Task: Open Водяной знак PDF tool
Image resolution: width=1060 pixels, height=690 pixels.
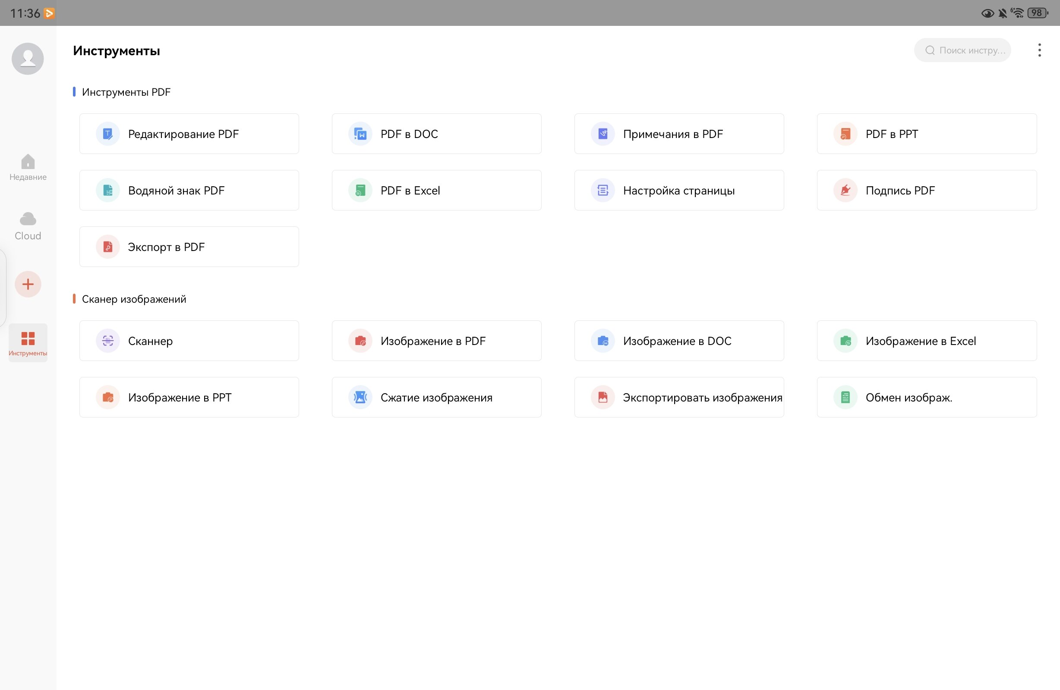Action: pos(189,191)
